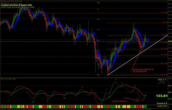Select the white ascending trendline

pos(138,55)
